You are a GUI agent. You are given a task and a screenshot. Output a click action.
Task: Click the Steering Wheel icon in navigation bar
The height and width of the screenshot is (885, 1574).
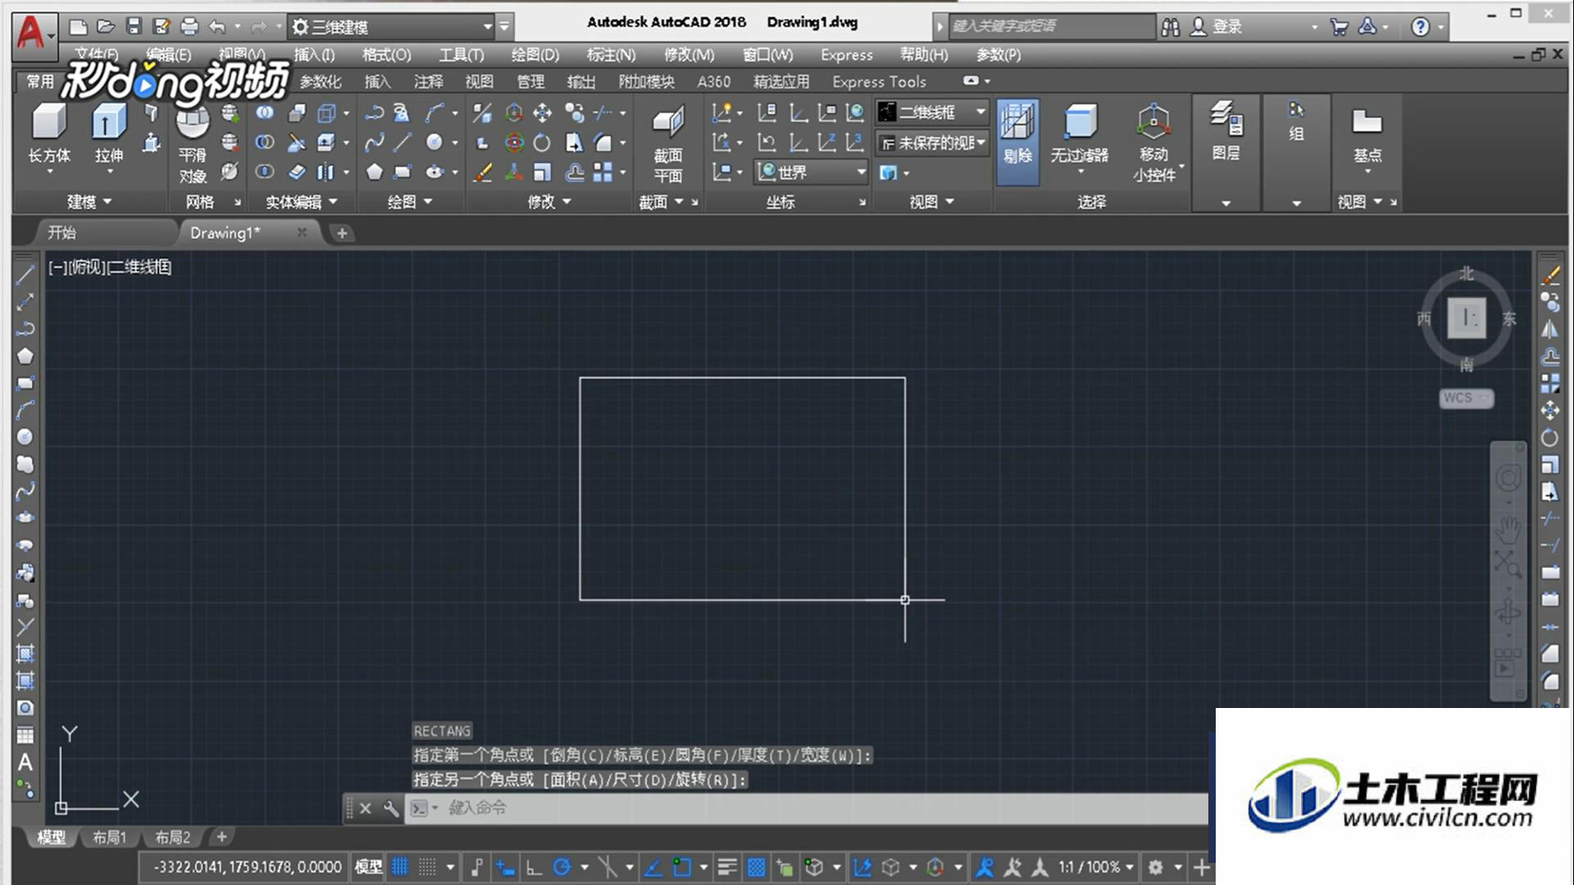(1508, 479)
